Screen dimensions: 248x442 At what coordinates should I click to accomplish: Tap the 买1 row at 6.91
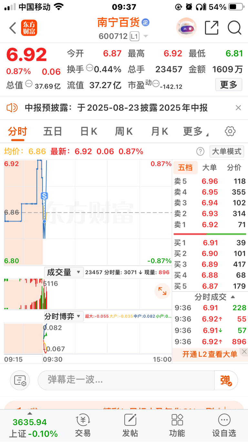210,243
